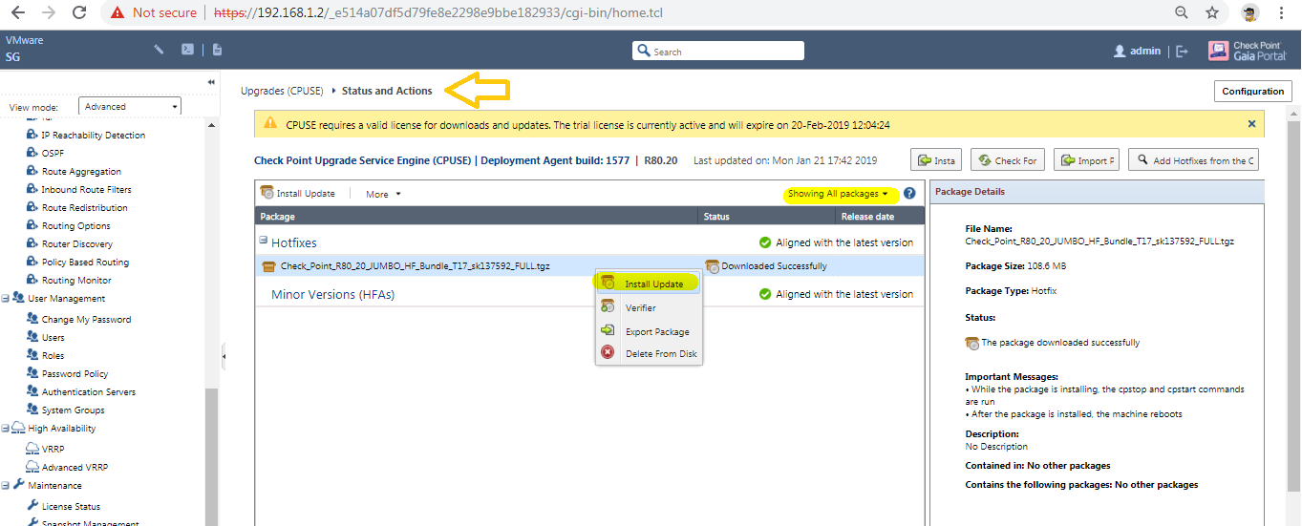Open Users in navigation tree
Screen dimensions: 1302x526
[53, 338]
